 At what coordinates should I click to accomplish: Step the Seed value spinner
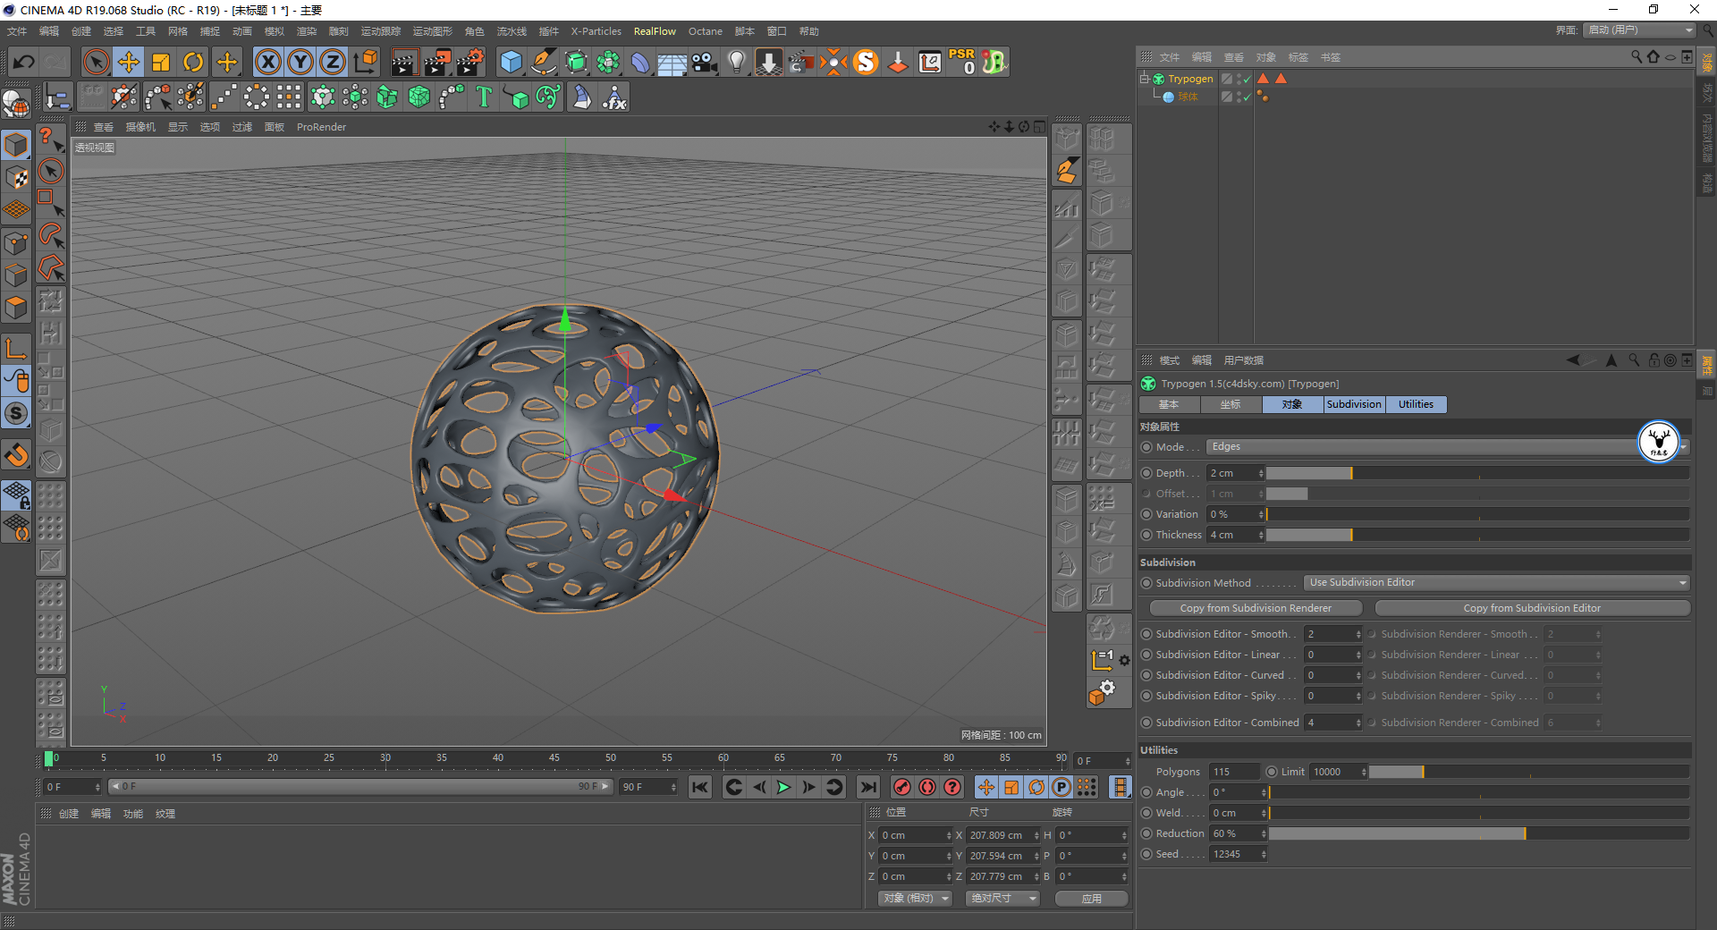pos(1264,854)
